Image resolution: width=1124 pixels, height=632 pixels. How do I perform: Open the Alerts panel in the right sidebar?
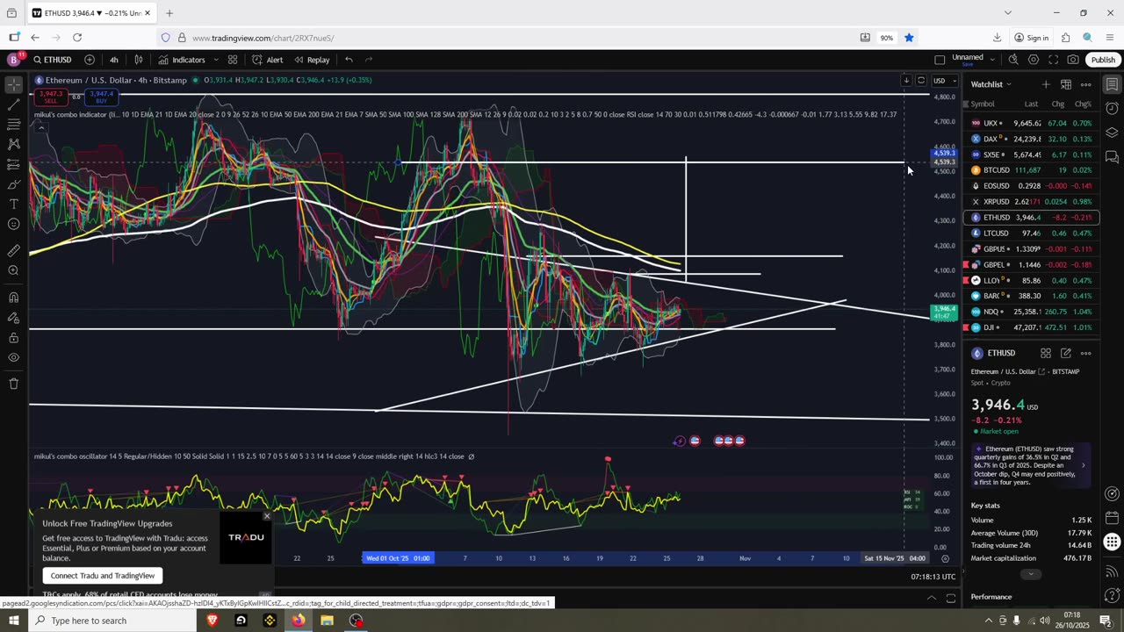click(1112, 109)
